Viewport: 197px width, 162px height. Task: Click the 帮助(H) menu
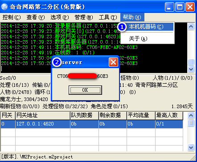tap(132, 17)
